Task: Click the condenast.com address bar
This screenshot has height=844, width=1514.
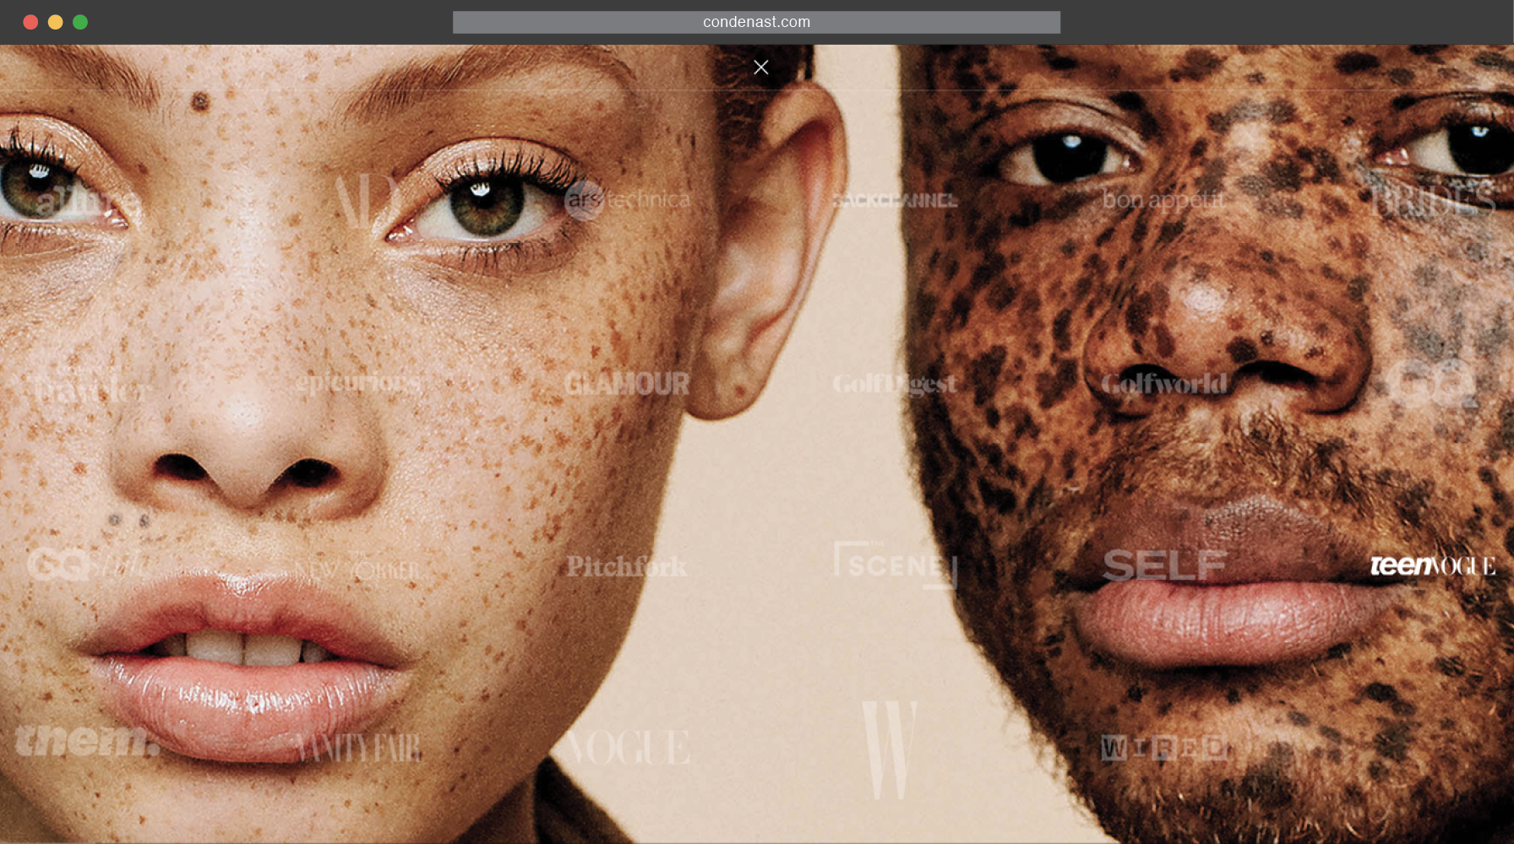Action: coord(756,22)
